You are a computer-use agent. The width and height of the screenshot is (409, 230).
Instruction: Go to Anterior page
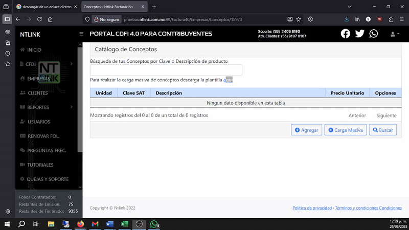(357, 116)
